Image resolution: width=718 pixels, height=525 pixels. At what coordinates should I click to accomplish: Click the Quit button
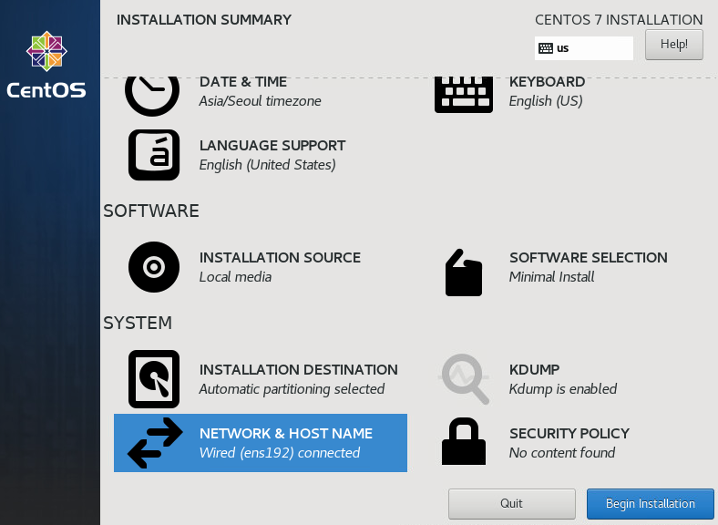tap(511, 503)
